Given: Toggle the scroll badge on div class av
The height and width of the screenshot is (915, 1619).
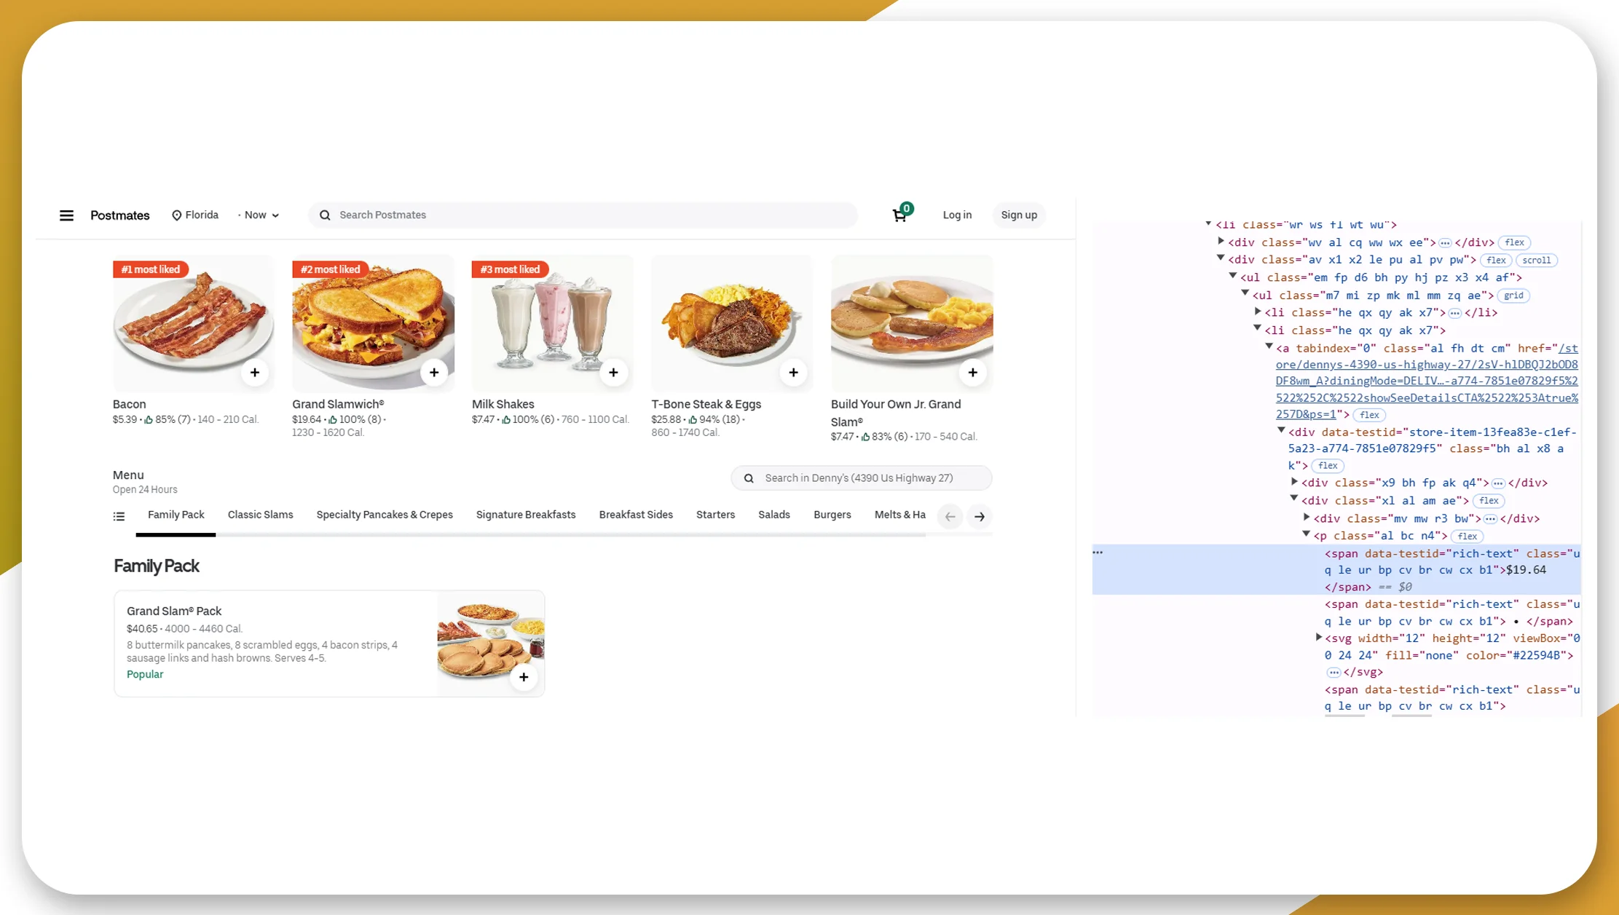Looking at the screenshot, I should 1537,260.
